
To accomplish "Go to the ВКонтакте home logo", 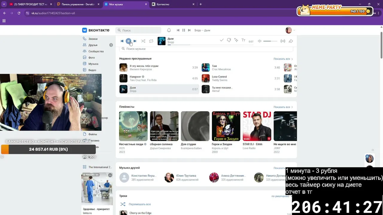I will point(96,30).
